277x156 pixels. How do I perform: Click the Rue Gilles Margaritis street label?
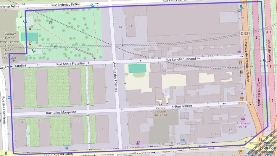click(61, 112)
